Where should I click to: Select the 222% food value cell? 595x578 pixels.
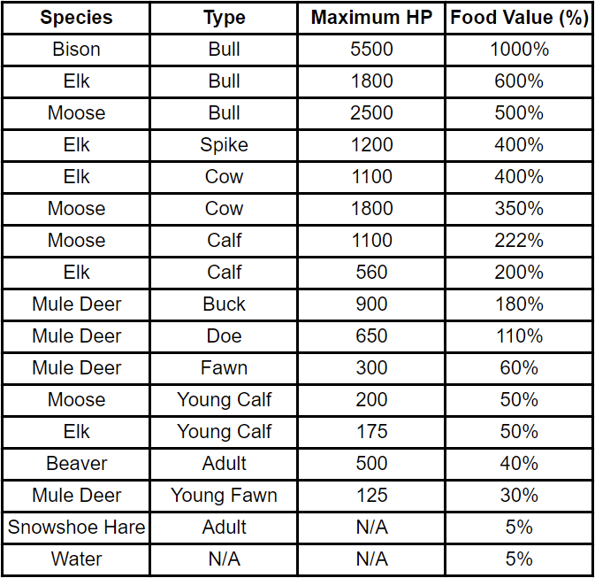(x=519, y=241)
